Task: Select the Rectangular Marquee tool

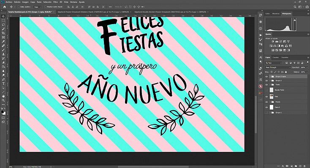Action: [3, 20]
